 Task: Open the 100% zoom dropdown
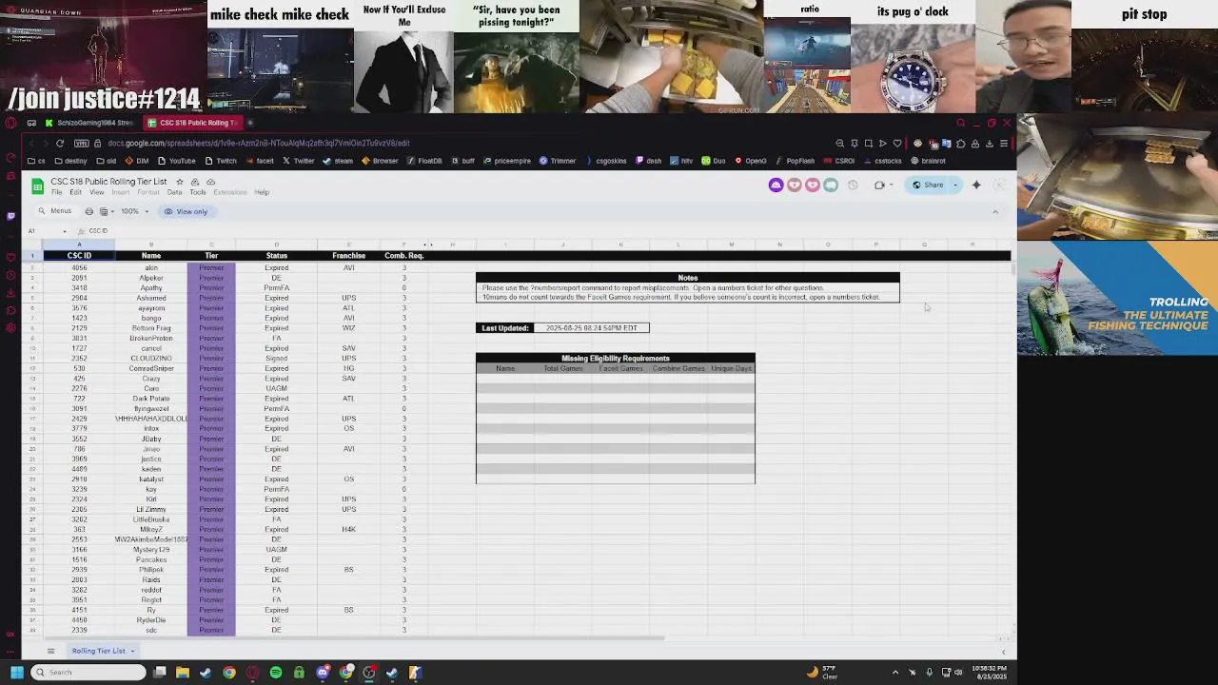(x=134, y=211)
